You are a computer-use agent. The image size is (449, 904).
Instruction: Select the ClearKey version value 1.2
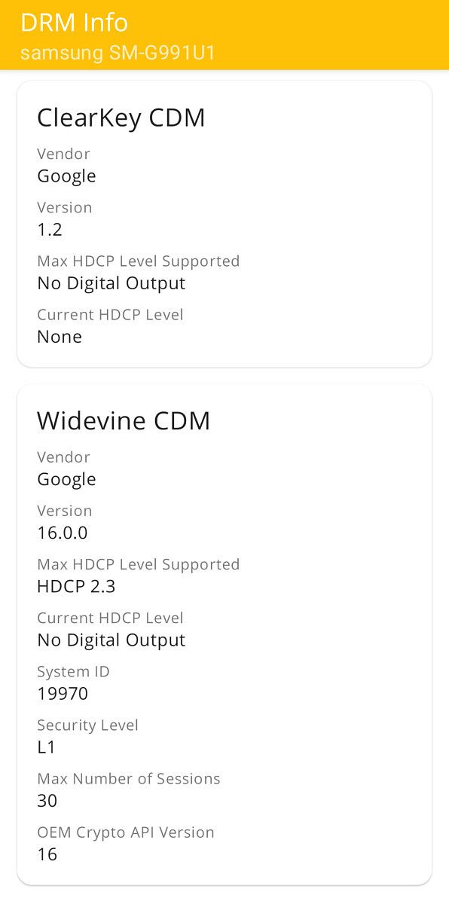coord(50,229)
